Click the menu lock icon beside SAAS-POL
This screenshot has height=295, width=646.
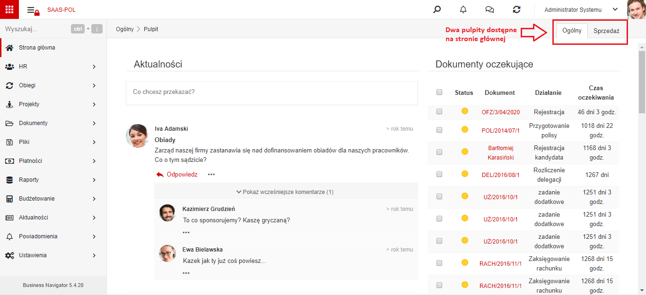pyautogui.click(x=33, y=10)
